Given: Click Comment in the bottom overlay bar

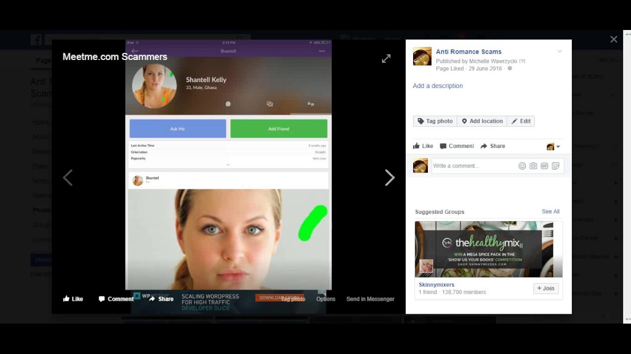Looking at the screenshot, I should pos(116,299).
